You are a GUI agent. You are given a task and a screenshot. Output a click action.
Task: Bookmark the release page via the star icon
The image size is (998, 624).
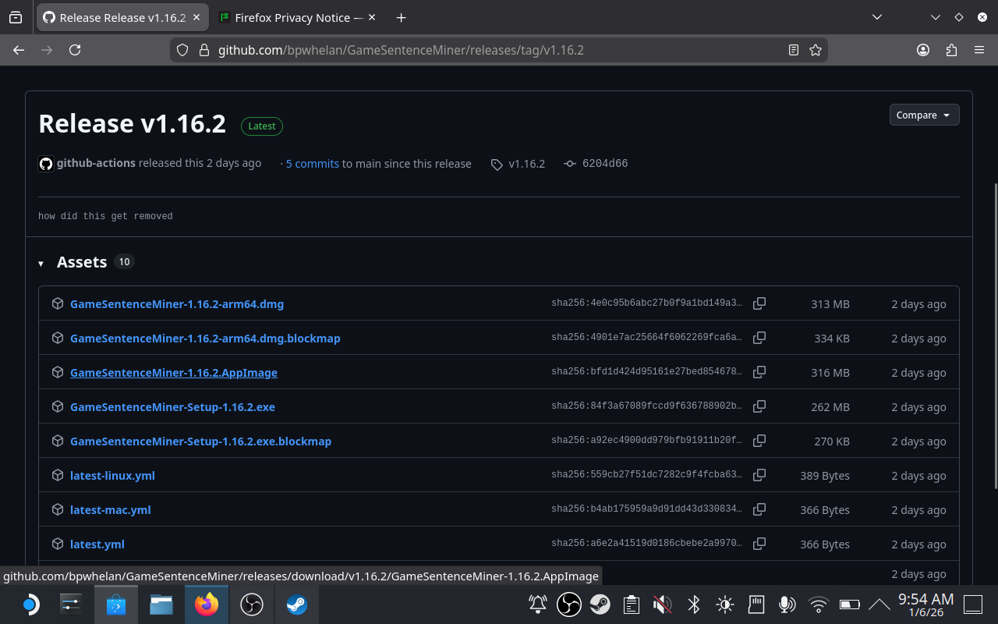click(816, 49)
